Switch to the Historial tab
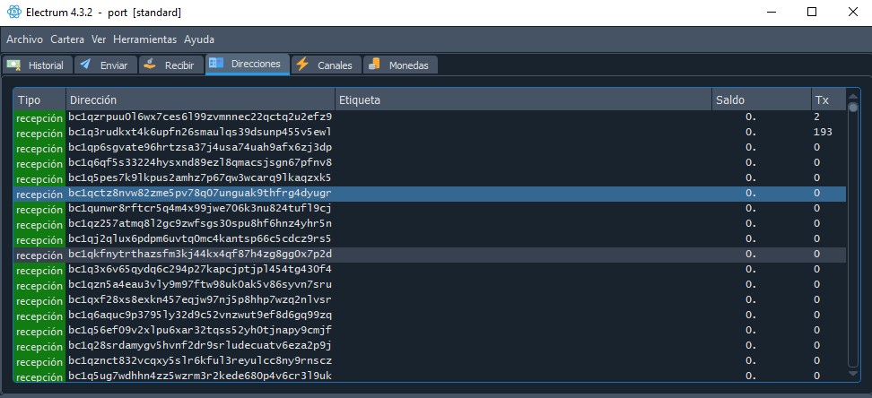The height and width of the screenshot is (398, 872). [37, 65]
